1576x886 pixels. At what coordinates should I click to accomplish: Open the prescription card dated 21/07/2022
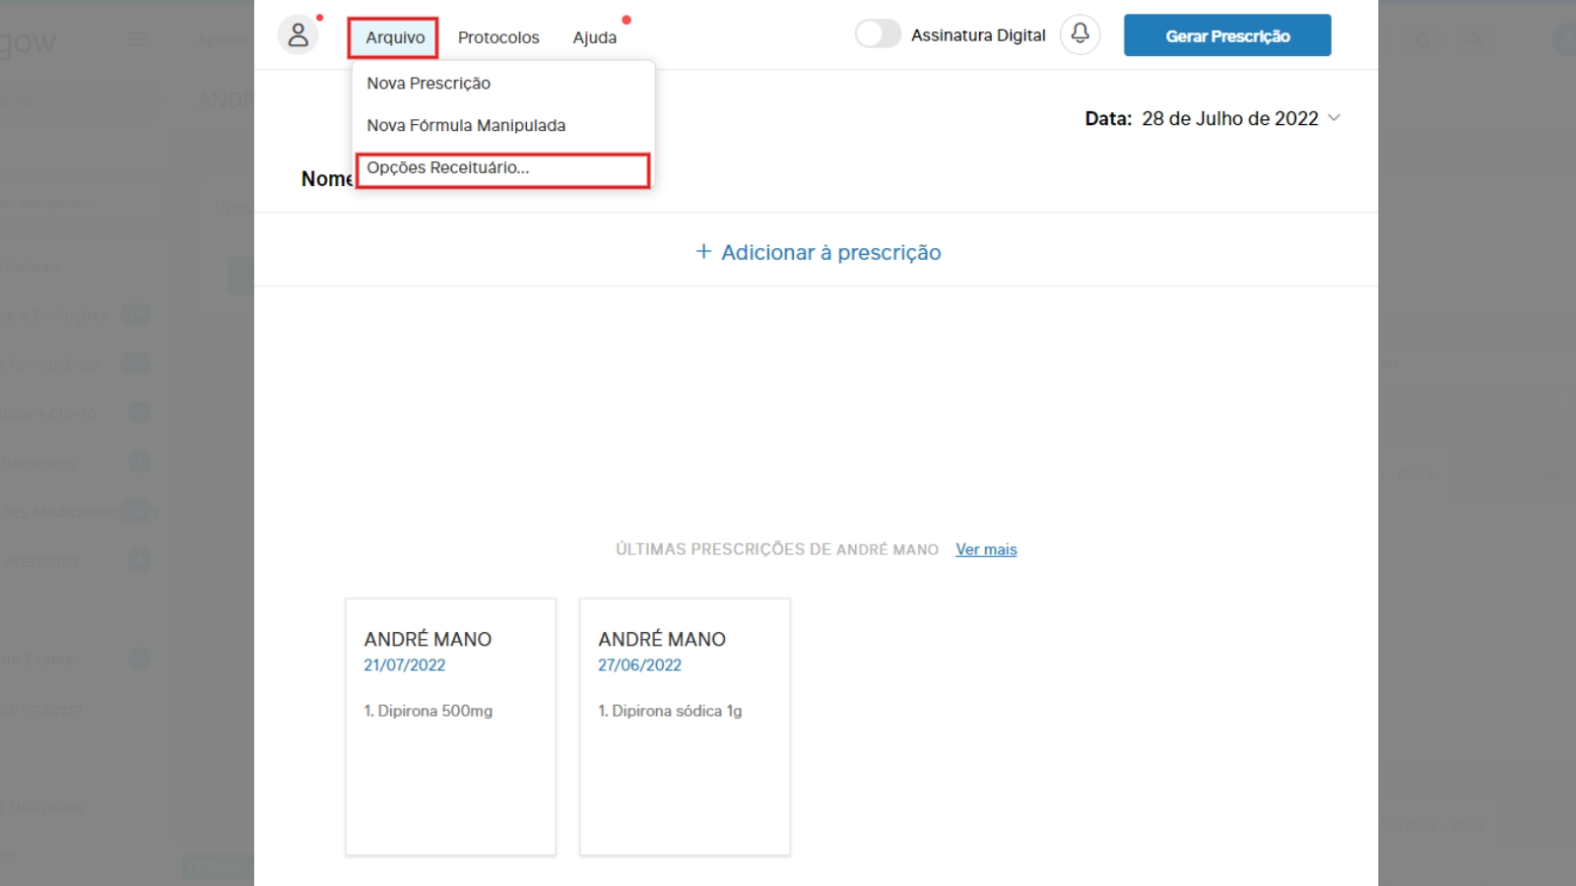pyautogui.click(x=450, y=727)
